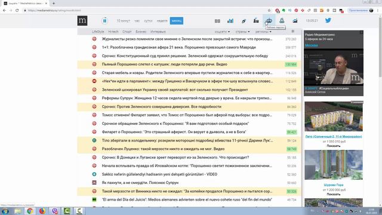
Task: Select the 'неделя' time period
Action: click(162, 21)
